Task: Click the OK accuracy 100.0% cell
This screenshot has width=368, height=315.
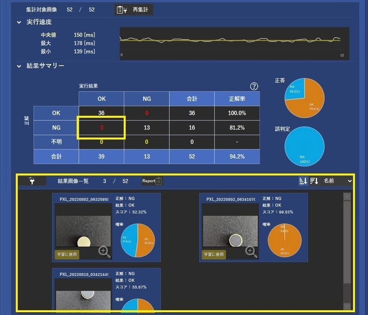Action: [237, 113]
